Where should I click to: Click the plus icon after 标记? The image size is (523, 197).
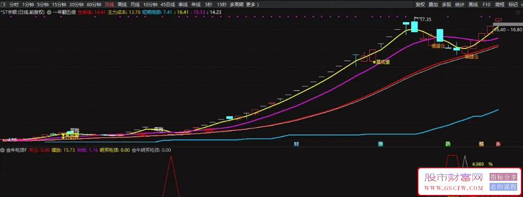click(x=521, y=5)
